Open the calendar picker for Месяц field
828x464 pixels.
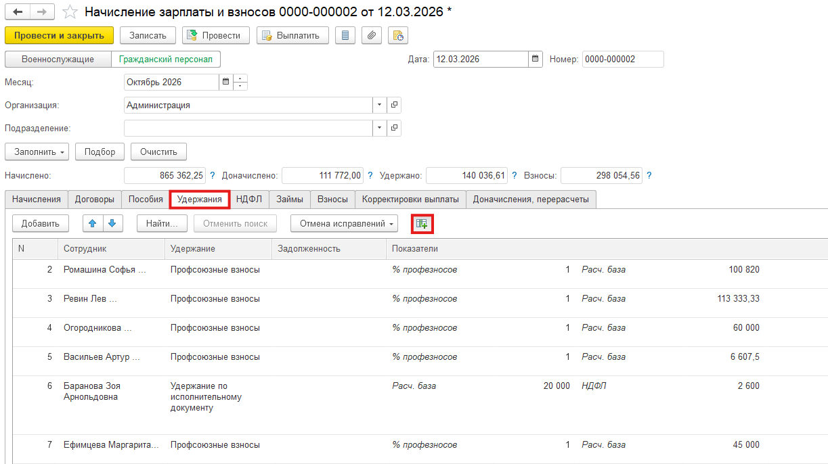[225, 83]
